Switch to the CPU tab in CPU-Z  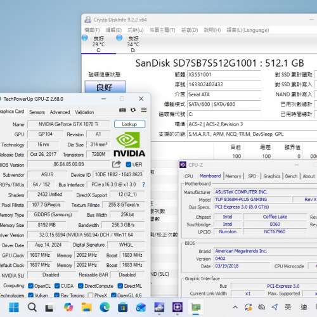point(188,176)
